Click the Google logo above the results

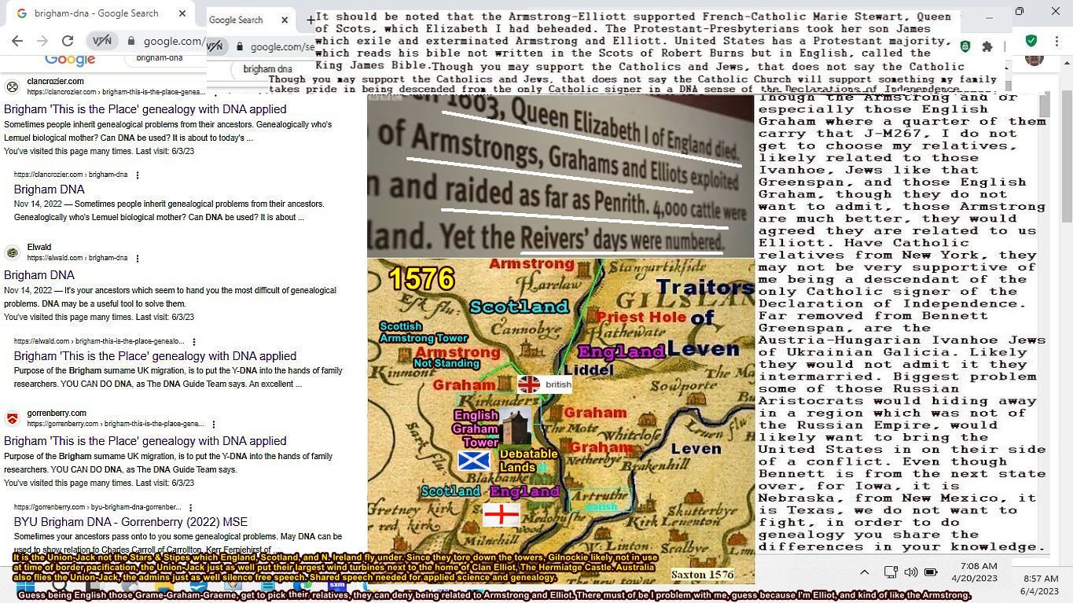(x=70, y=60)
